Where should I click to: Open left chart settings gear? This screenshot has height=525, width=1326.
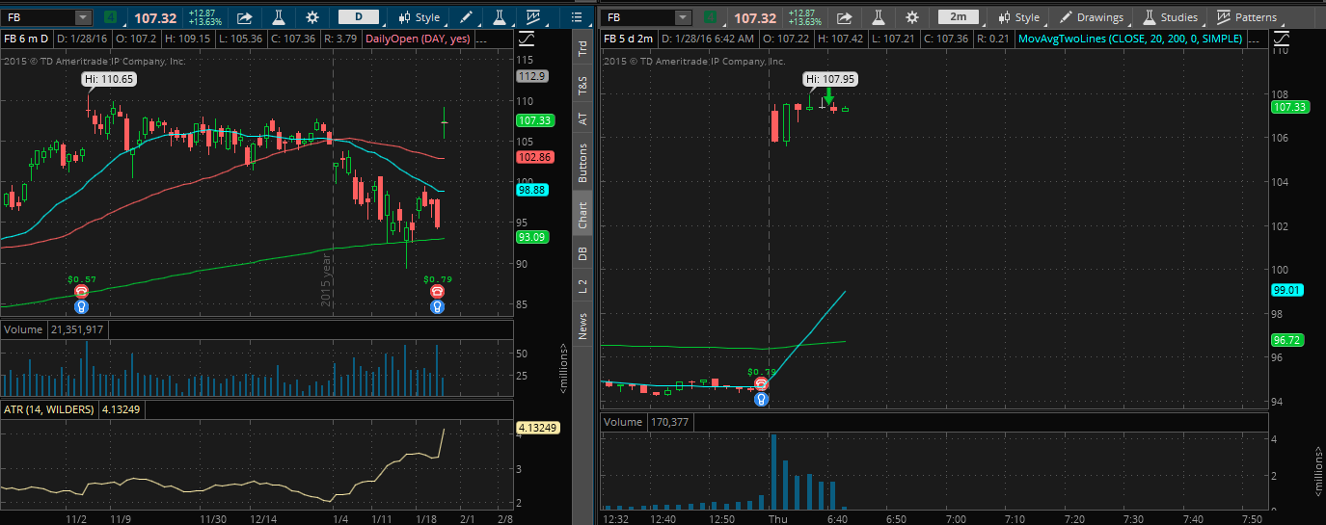[311, 17]
